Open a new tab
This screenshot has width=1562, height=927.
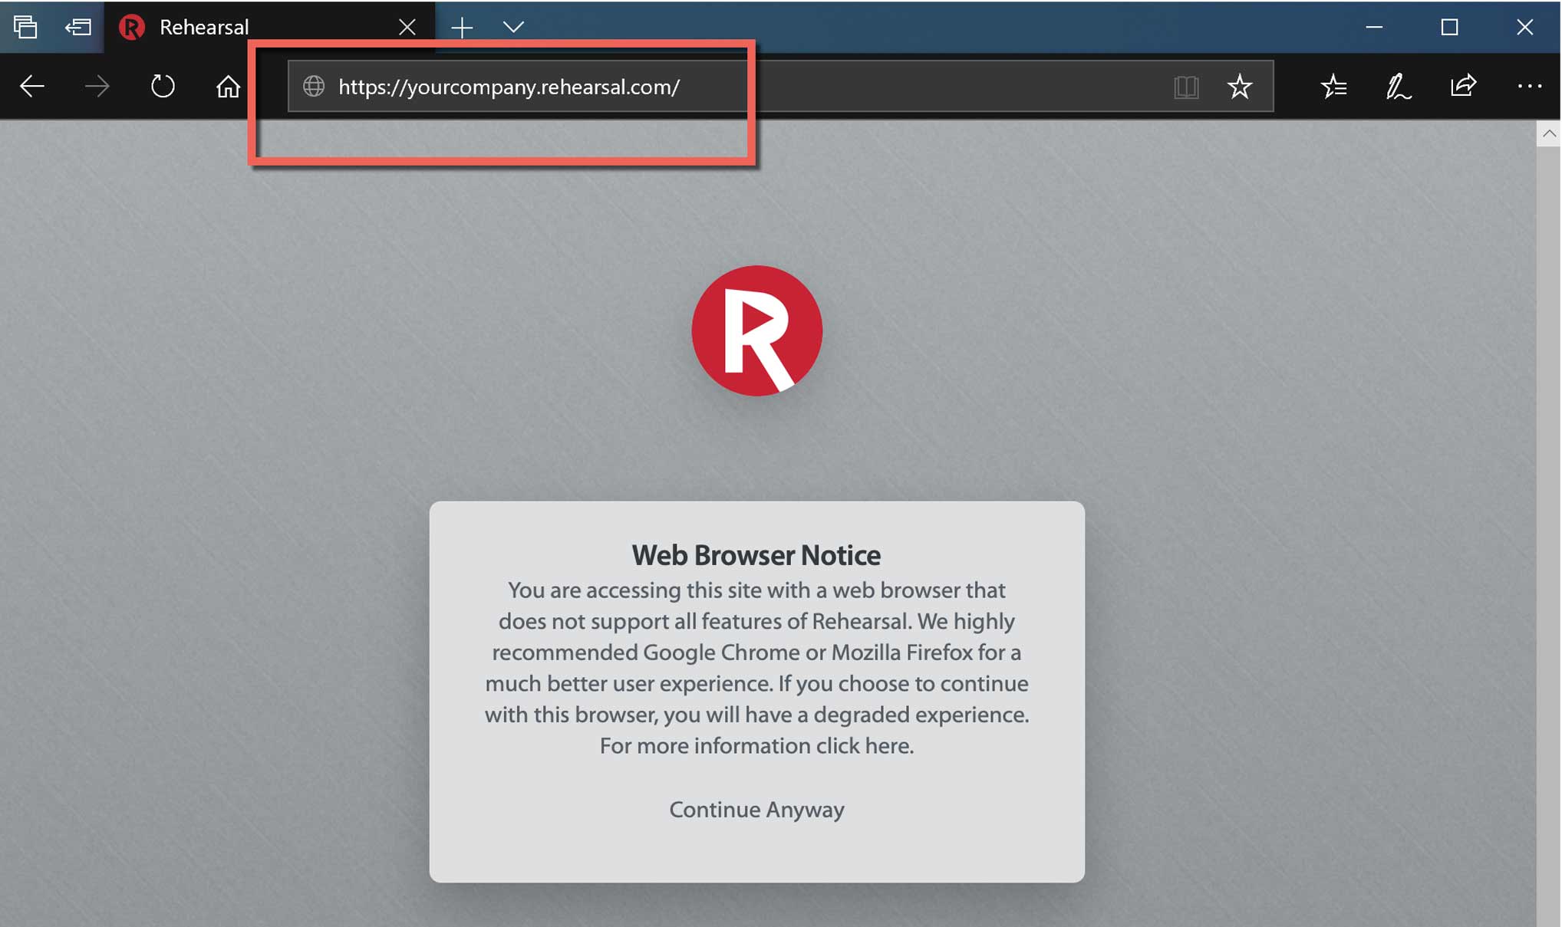pos(462,28)
